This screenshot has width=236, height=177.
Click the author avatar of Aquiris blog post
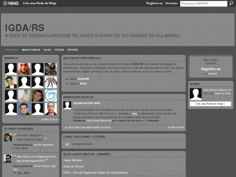pyautogui.click(x=67, y=105)
